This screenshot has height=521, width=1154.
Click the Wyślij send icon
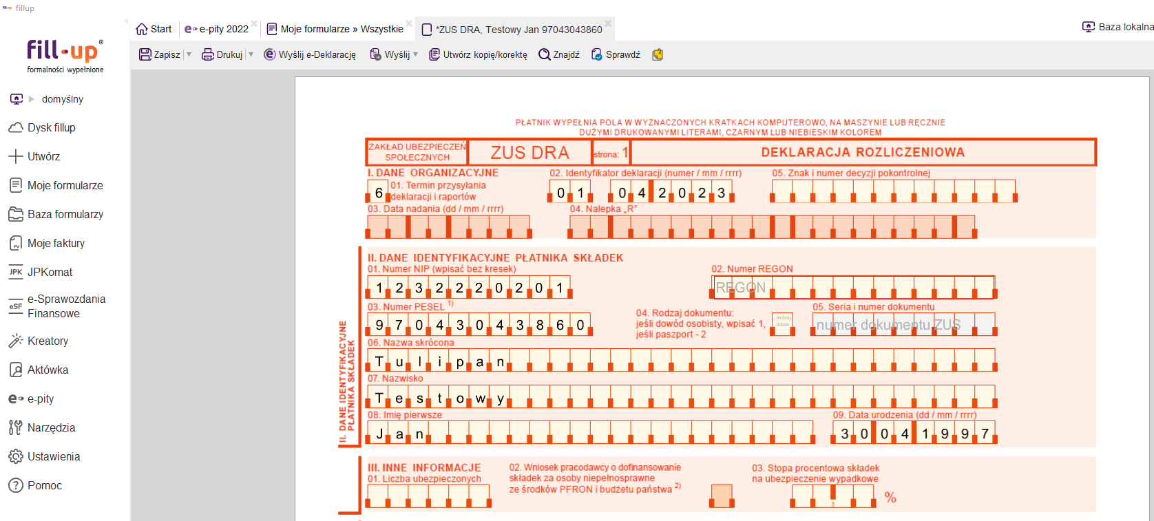[x=376, y=54]
